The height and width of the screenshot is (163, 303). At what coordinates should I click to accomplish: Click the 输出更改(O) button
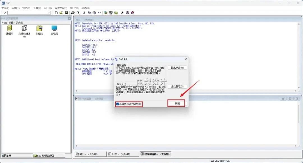pyautogui.click(x=177, y=68)
